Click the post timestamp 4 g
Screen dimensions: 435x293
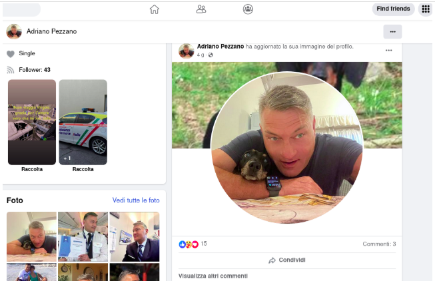tap(201, 55)
